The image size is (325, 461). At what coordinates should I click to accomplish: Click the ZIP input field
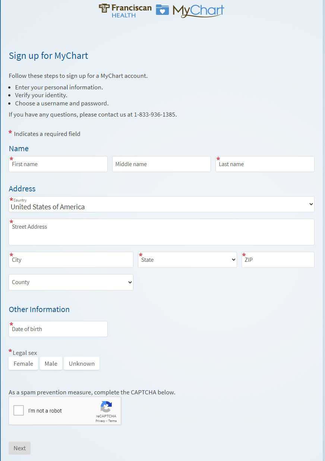[278, 260]
